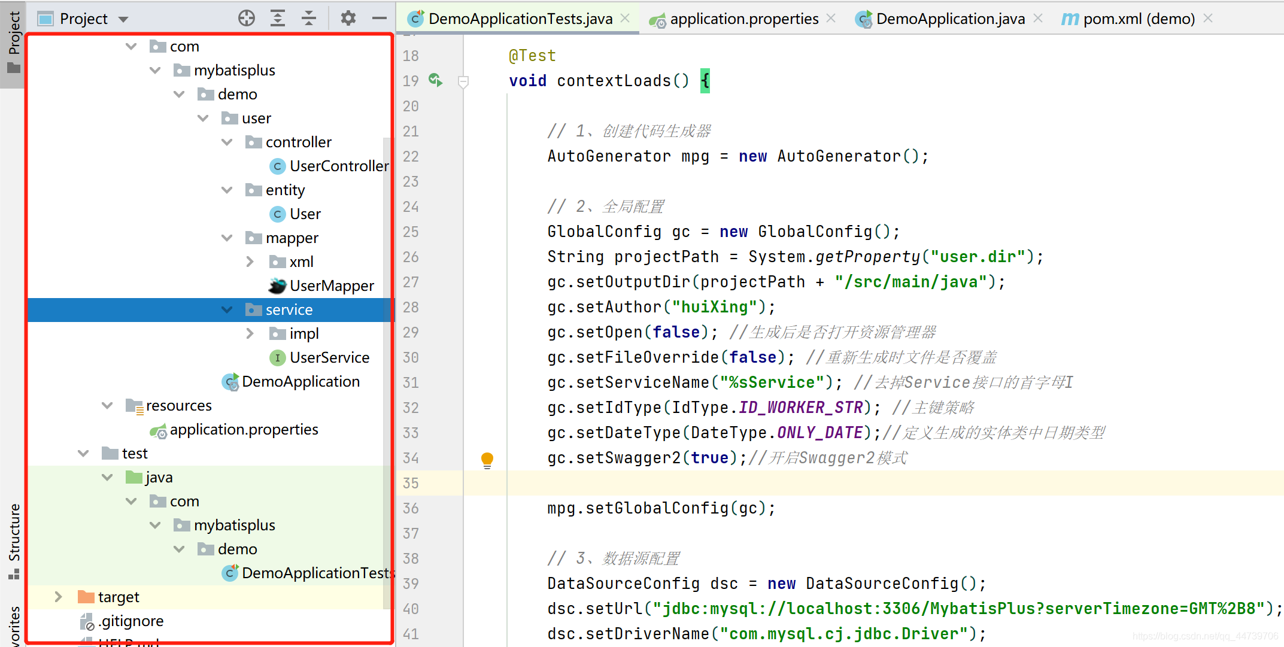1284x647 pixels.
Task: Collapse the controller package node
Action: [227, 142]
